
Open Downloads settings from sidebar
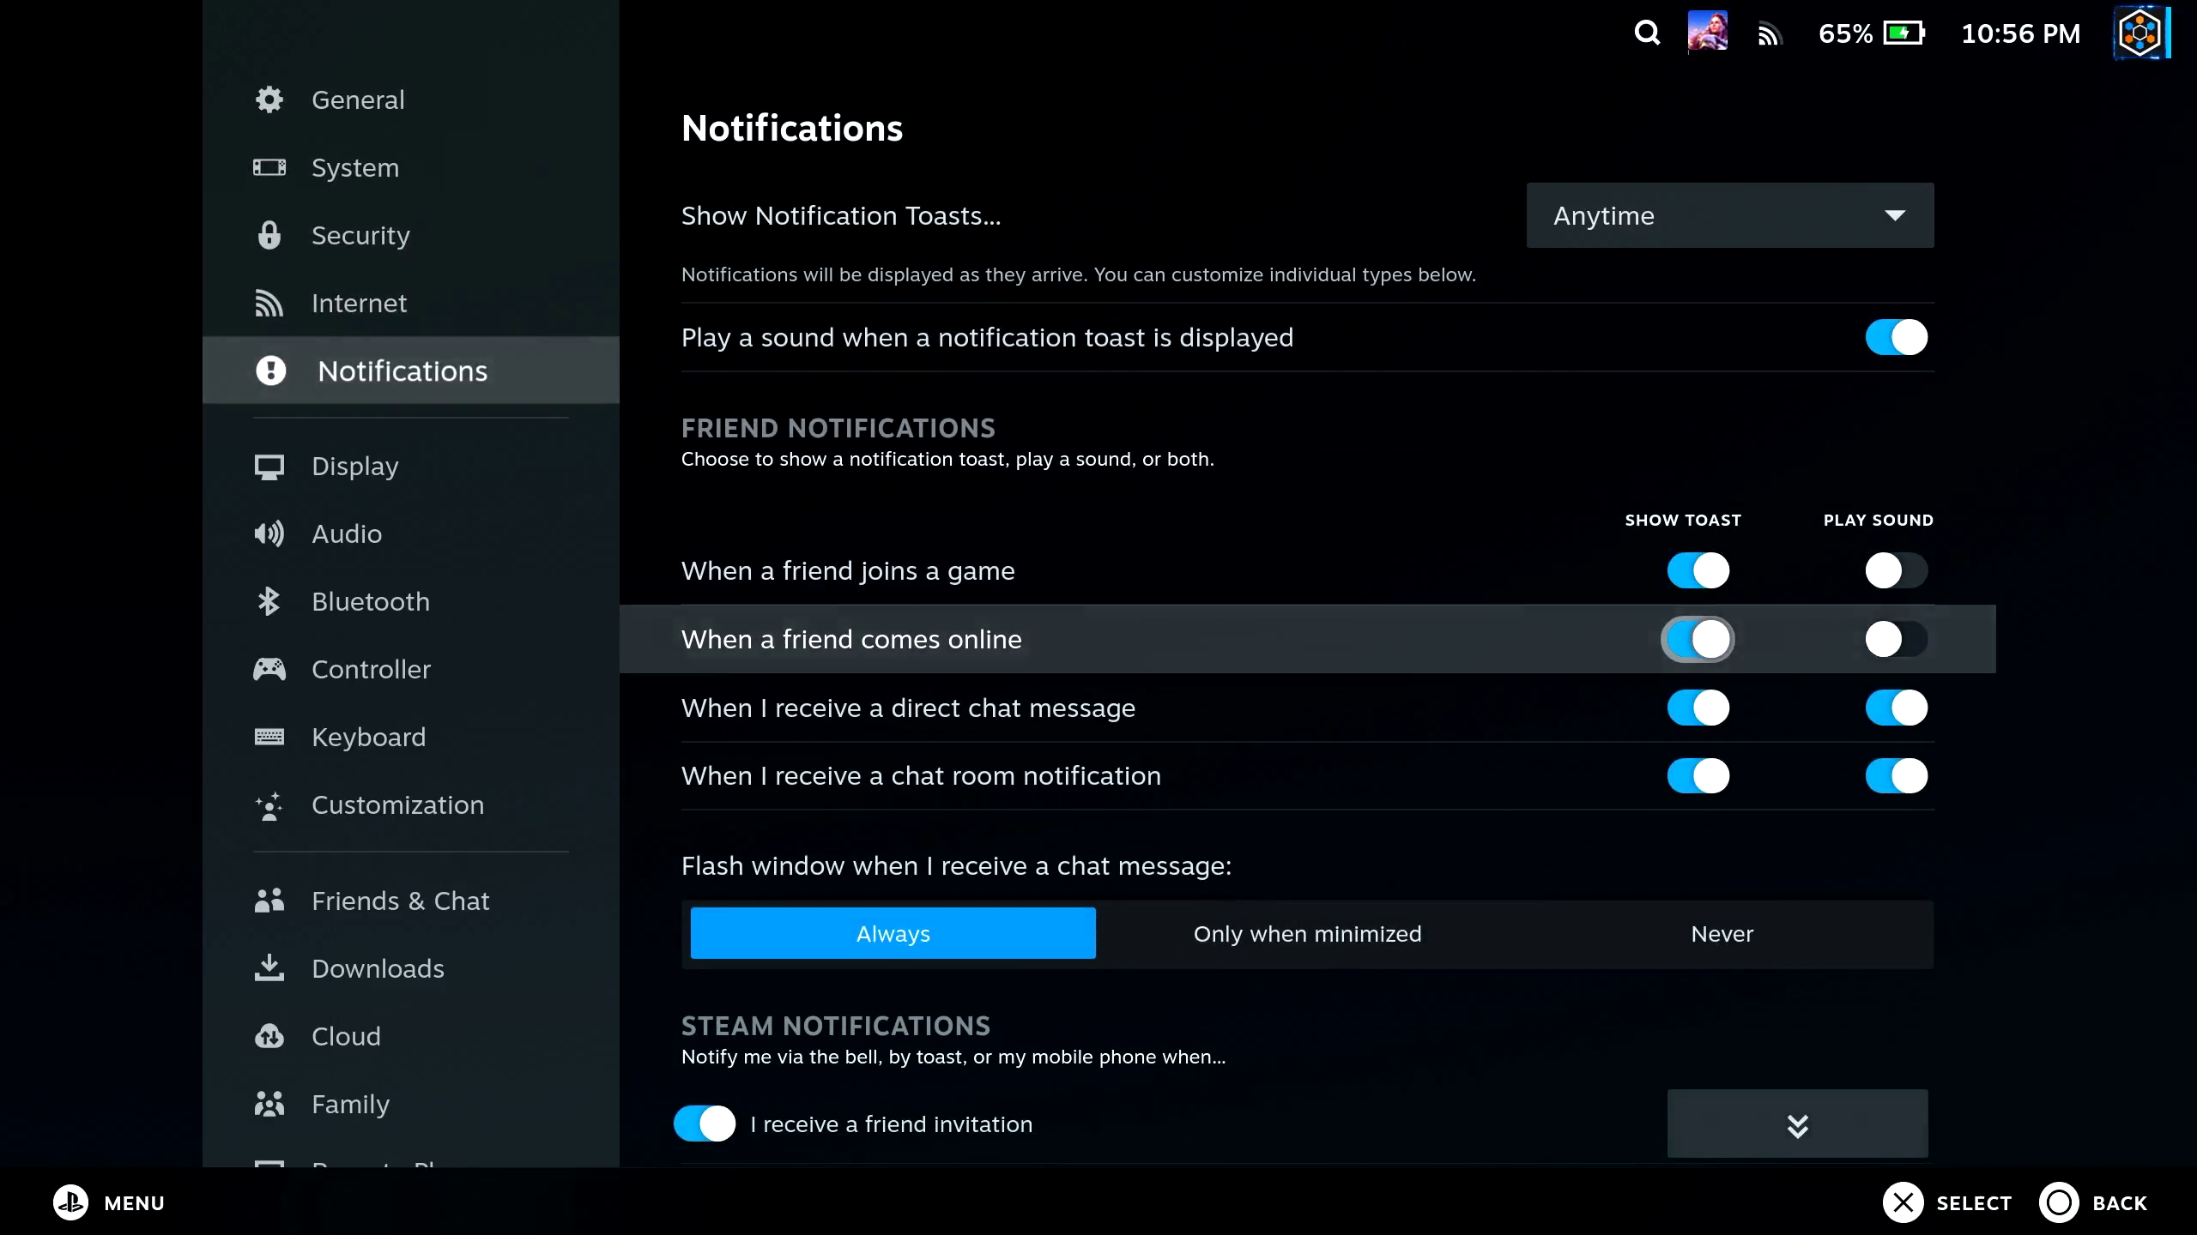click(377, 968)
